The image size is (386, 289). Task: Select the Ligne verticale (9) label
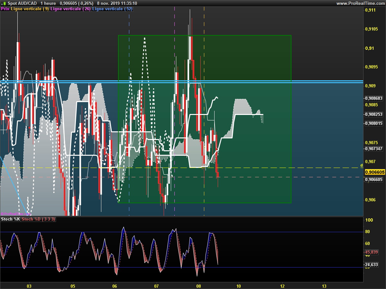click(x=30, y=9)
